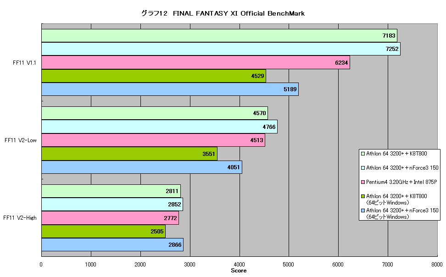Image resolution: width=446 pixels, height=277 pixels.
Task: Select the FF11 V1.1 bar labeled 7183
Action: [x=219, y=36]
